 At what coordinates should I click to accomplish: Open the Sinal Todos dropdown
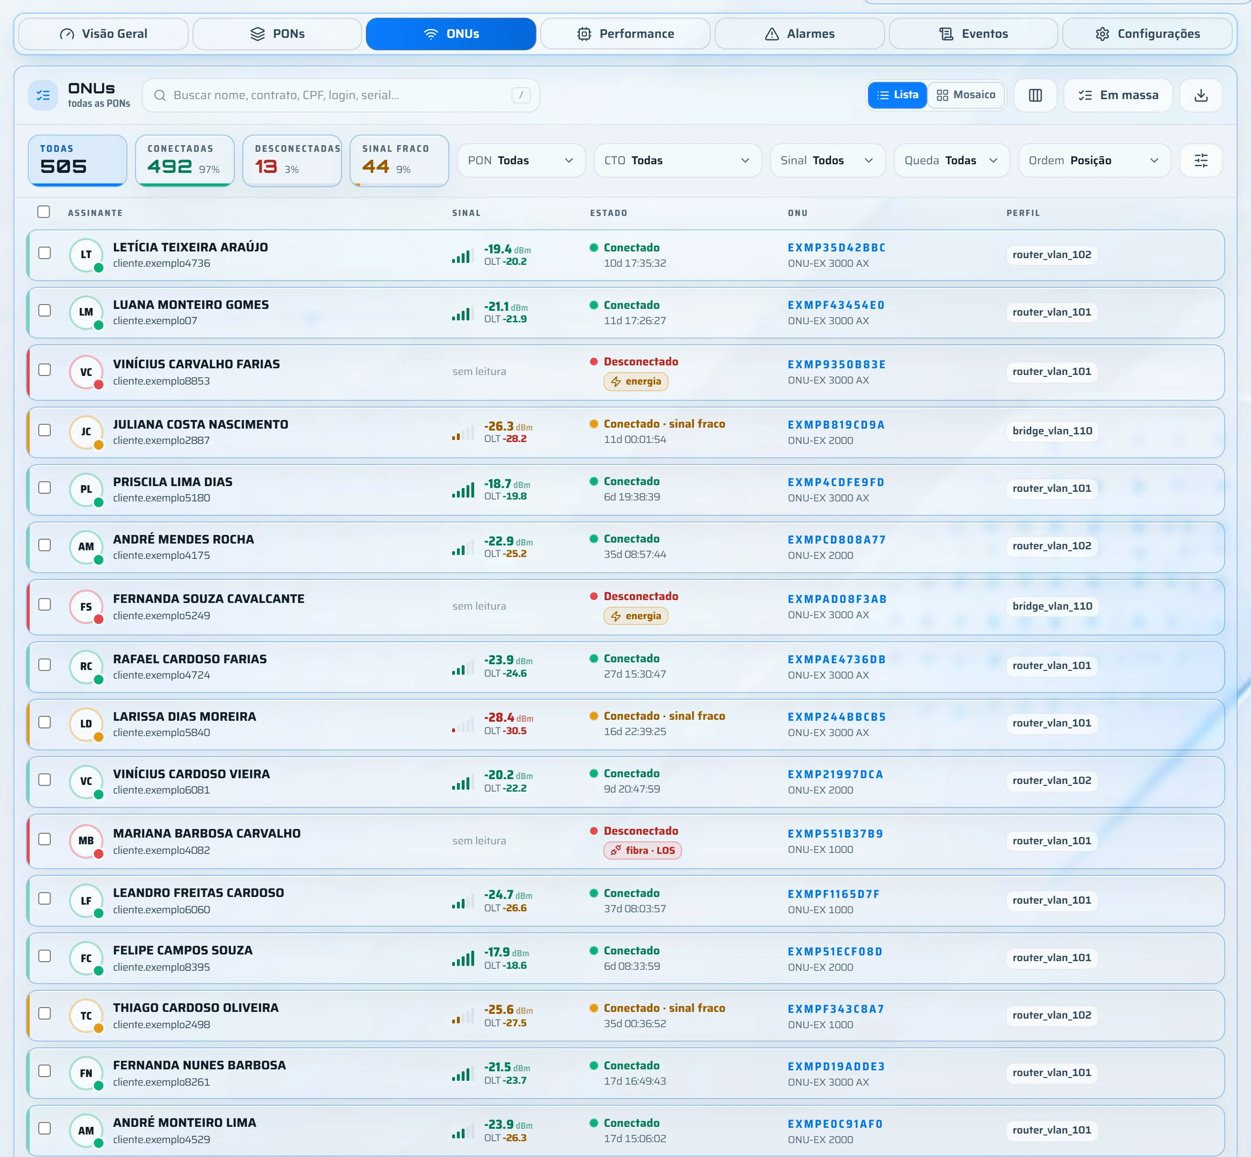827,161
